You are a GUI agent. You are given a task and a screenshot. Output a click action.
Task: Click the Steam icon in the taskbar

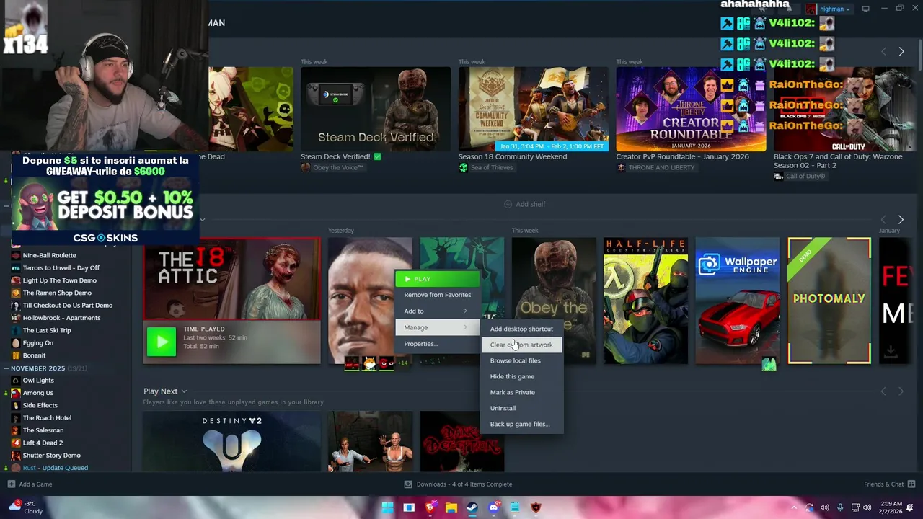472,507
